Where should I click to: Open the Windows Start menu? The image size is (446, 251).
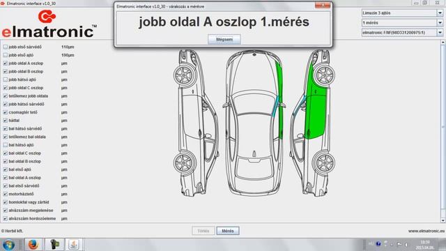[8, 245]
